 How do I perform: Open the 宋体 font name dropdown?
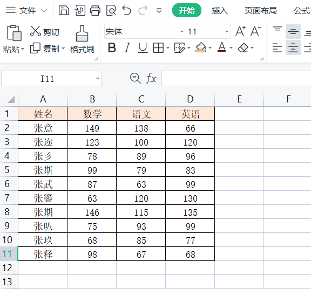pos(181,31)
